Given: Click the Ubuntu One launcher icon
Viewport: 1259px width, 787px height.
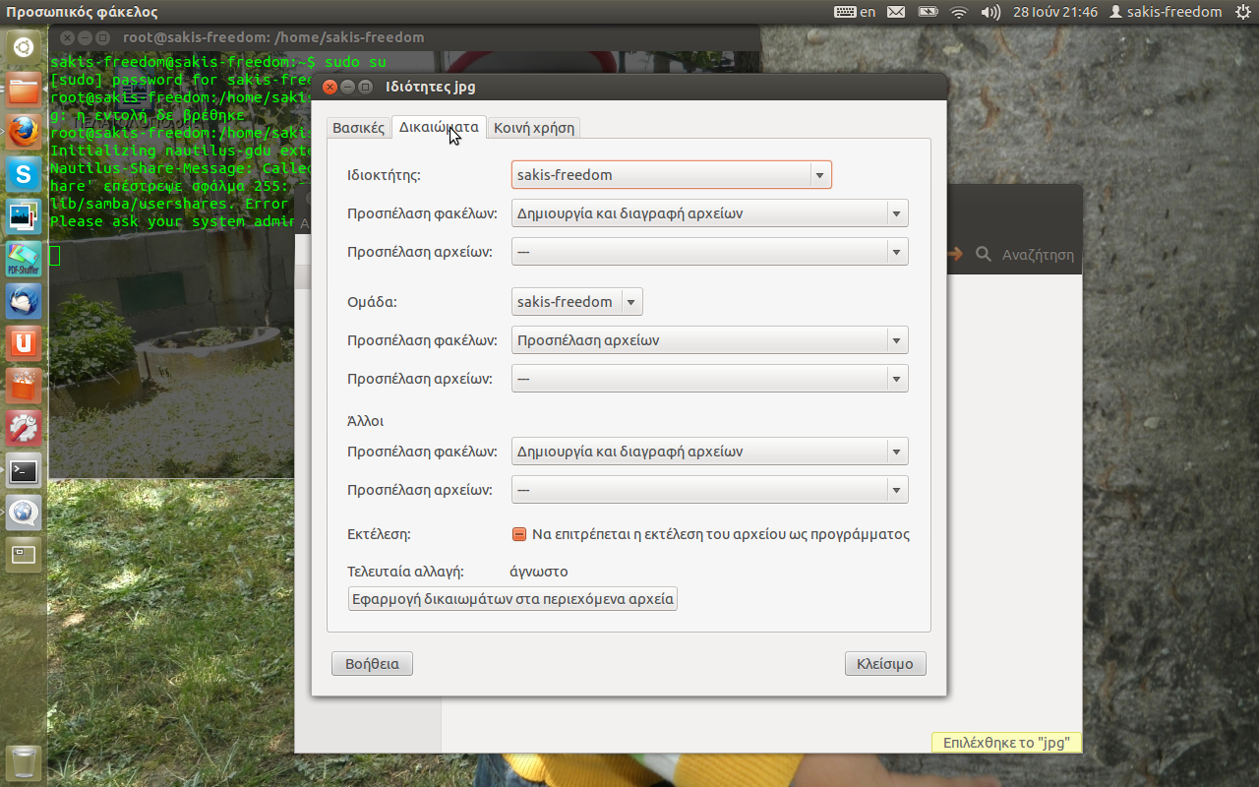Looking at the screenshot, I should (24, 343).
